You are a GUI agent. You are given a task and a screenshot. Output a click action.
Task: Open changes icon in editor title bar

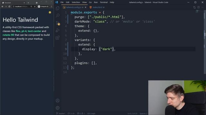(x=194, y=7)
